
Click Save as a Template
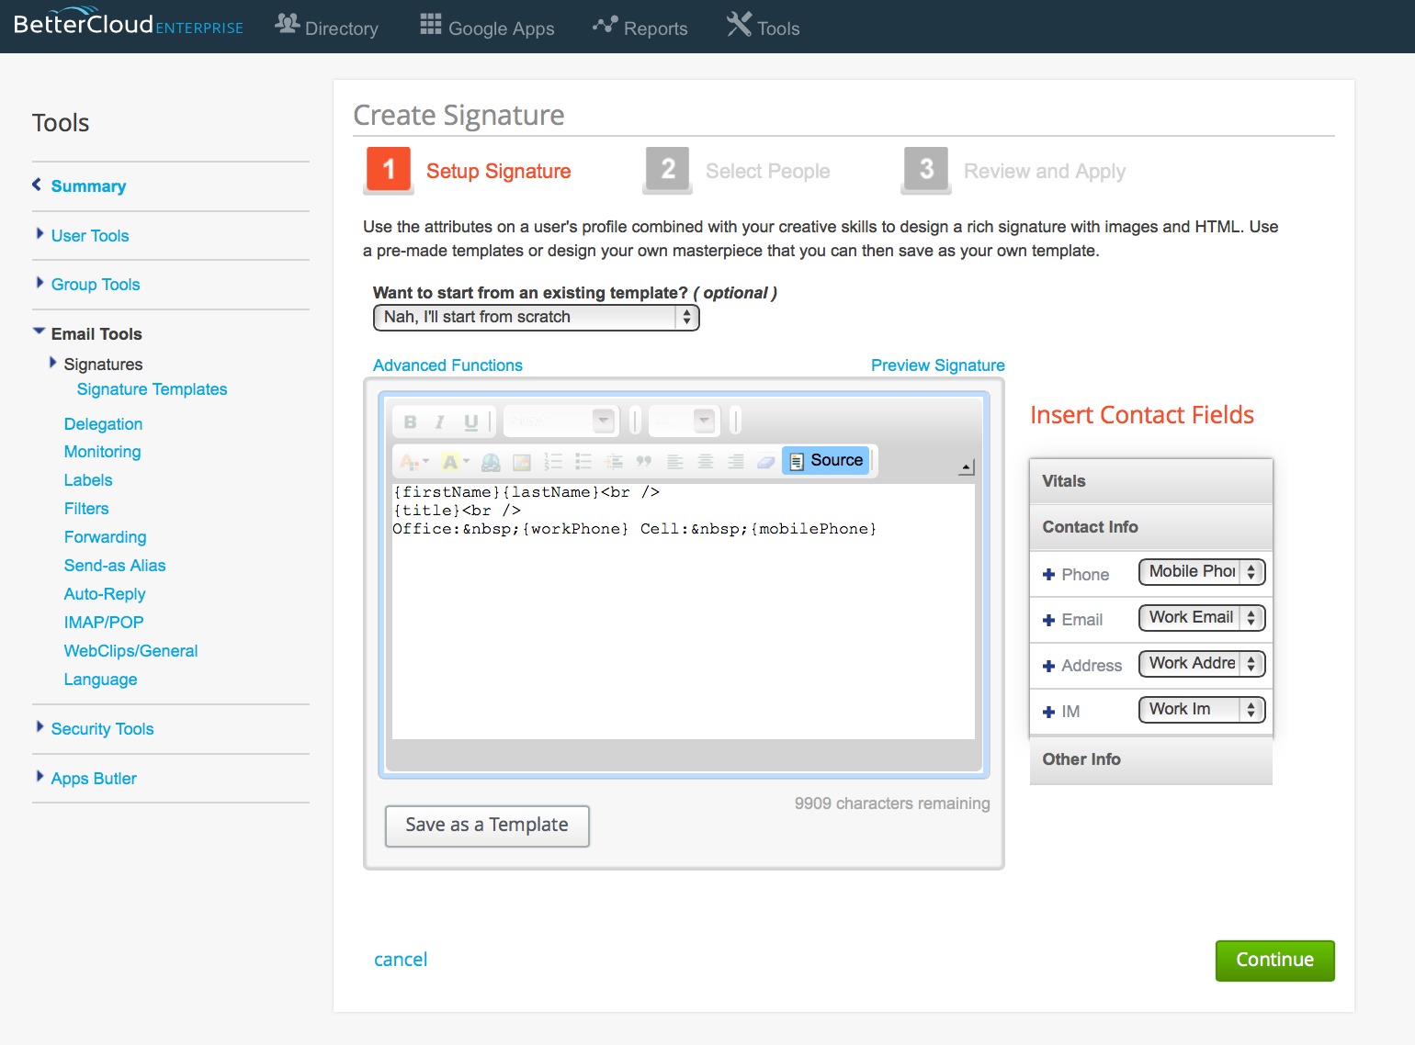[486, 826]
